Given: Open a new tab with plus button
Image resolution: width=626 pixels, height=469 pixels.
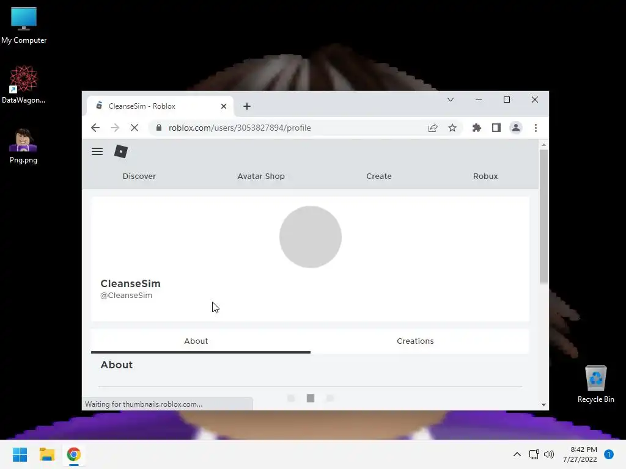Looking at the screenshot, I should tap(247, 106).
